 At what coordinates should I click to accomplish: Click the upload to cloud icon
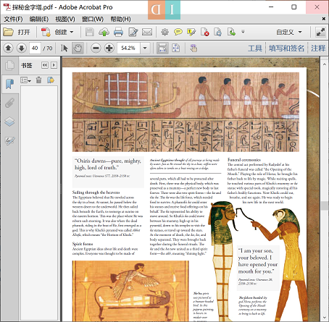click(104, 32)
